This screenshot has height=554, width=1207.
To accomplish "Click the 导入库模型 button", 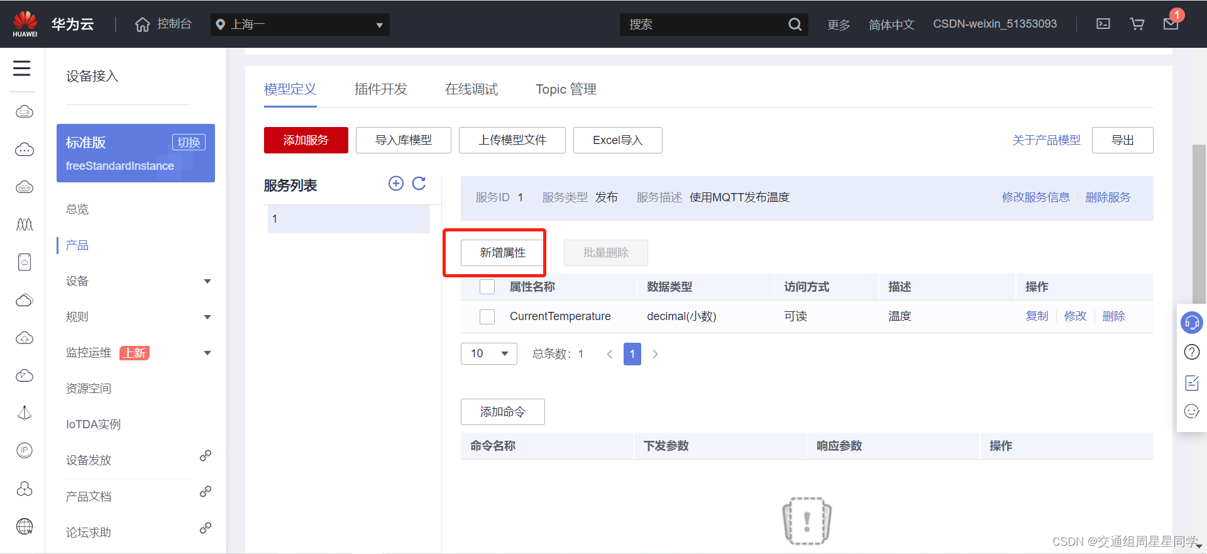I will 404,140.
